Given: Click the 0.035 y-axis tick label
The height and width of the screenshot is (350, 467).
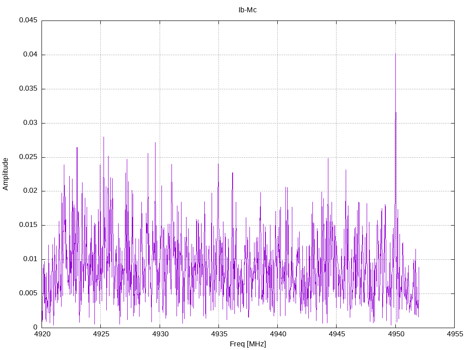Looking at the screenshot, I should tap(28, 89).
